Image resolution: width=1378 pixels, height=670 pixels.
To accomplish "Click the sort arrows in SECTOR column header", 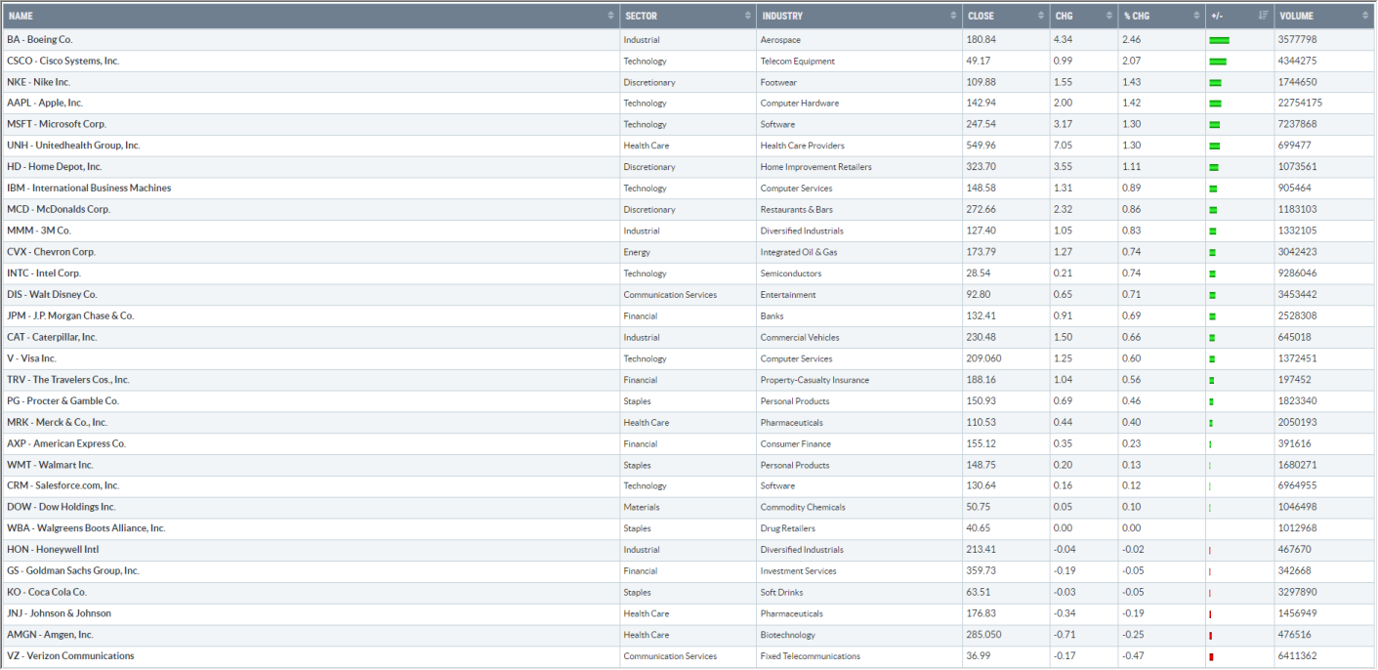I will pyautogui.click(x=747, y=16).
